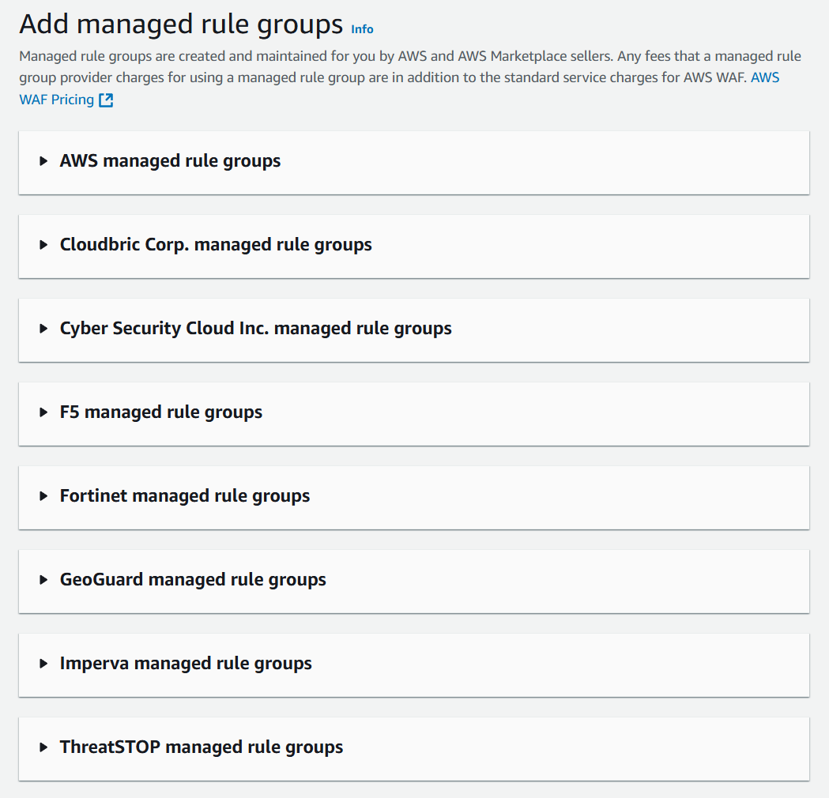
Task: Expand the AWS managed rule groups triangle
Action: (x=43, y=161)
